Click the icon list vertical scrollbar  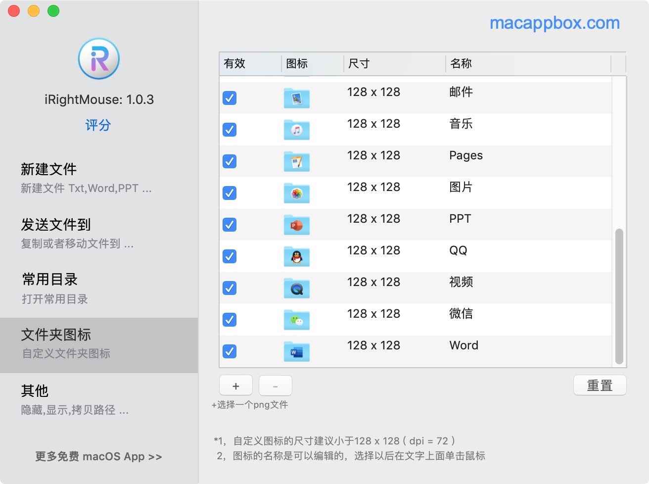point(619,296)
